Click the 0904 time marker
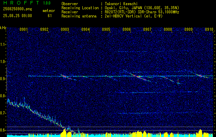This screenshot has width=216, height=137. pyautogui.click(x=86, y=29)
